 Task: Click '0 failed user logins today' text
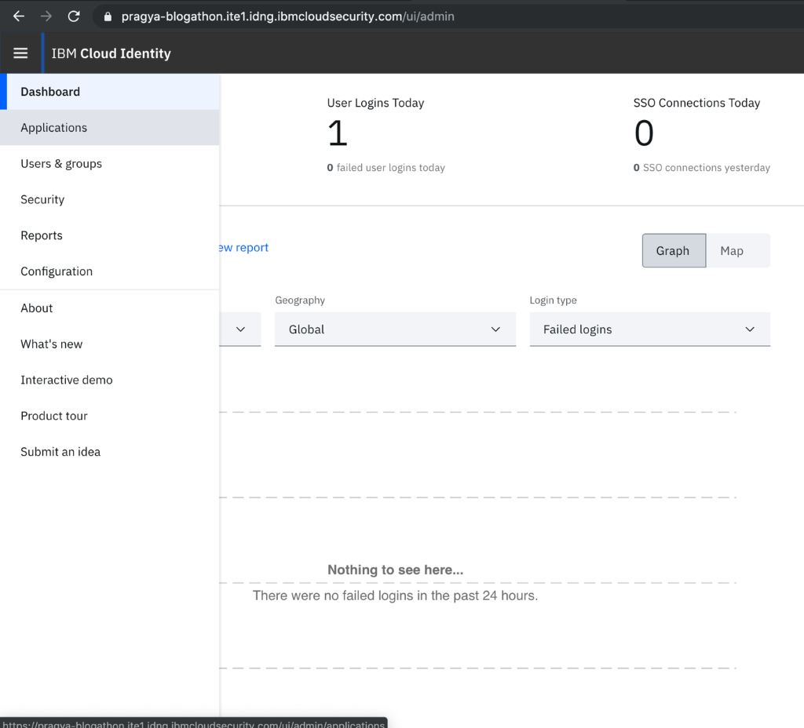click(386, 168)
